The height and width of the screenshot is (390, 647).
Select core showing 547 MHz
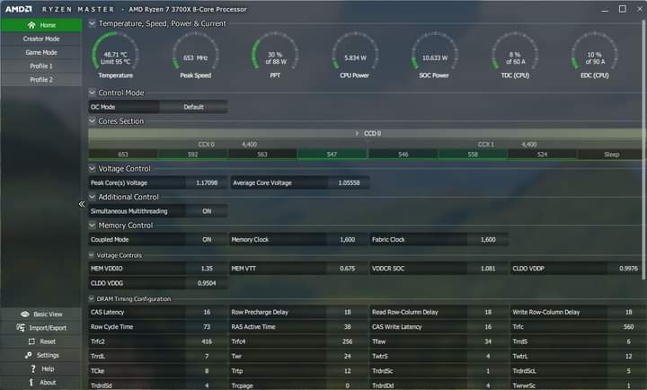[332, 155]
